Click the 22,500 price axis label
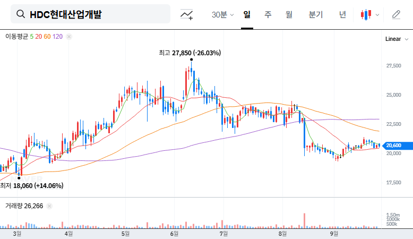 click(393, 124)
